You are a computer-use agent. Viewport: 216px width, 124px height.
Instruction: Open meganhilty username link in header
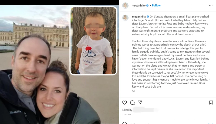(x=139, y=6)
